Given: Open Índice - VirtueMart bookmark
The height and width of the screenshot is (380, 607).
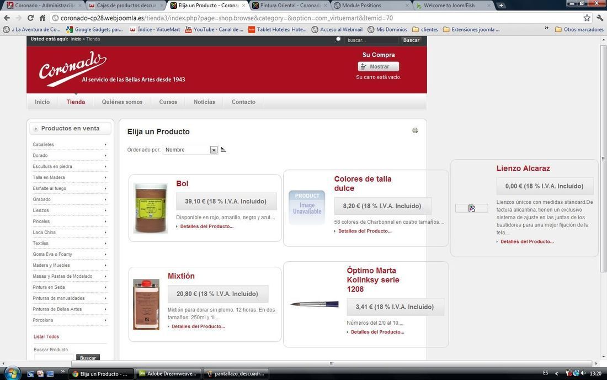Looking at the screenshot, I should (155, 29).
